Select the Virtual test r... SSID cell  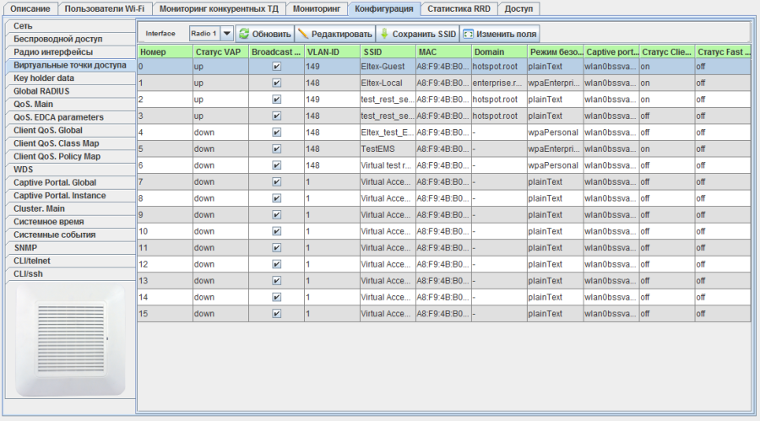388,165
